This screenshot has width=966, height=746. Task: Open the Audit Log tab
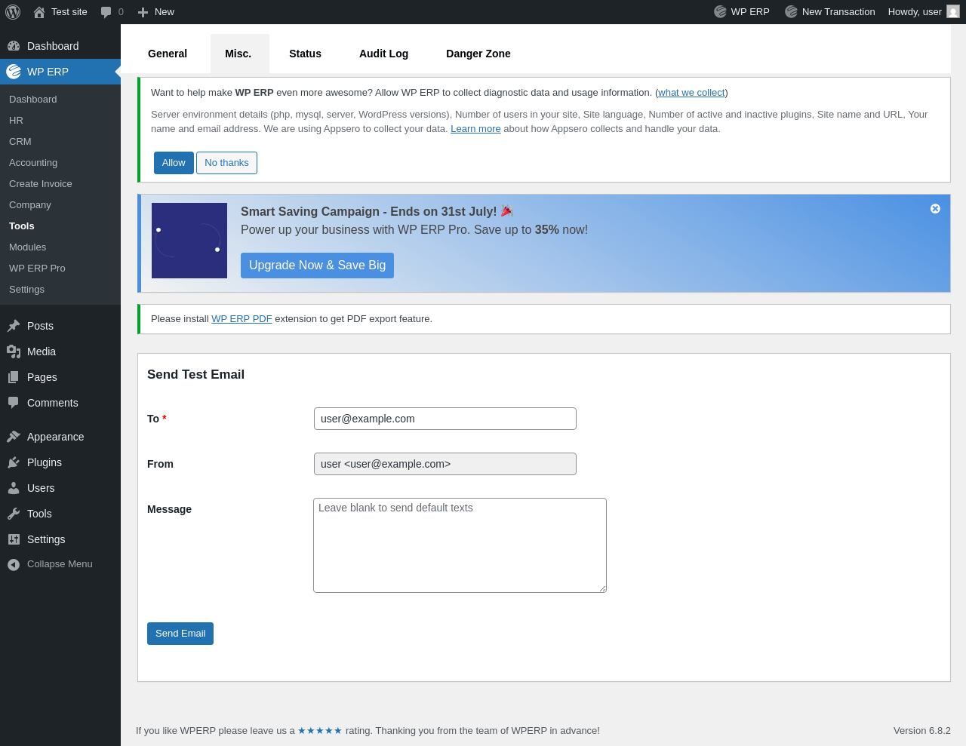click(x=383, y=54)
